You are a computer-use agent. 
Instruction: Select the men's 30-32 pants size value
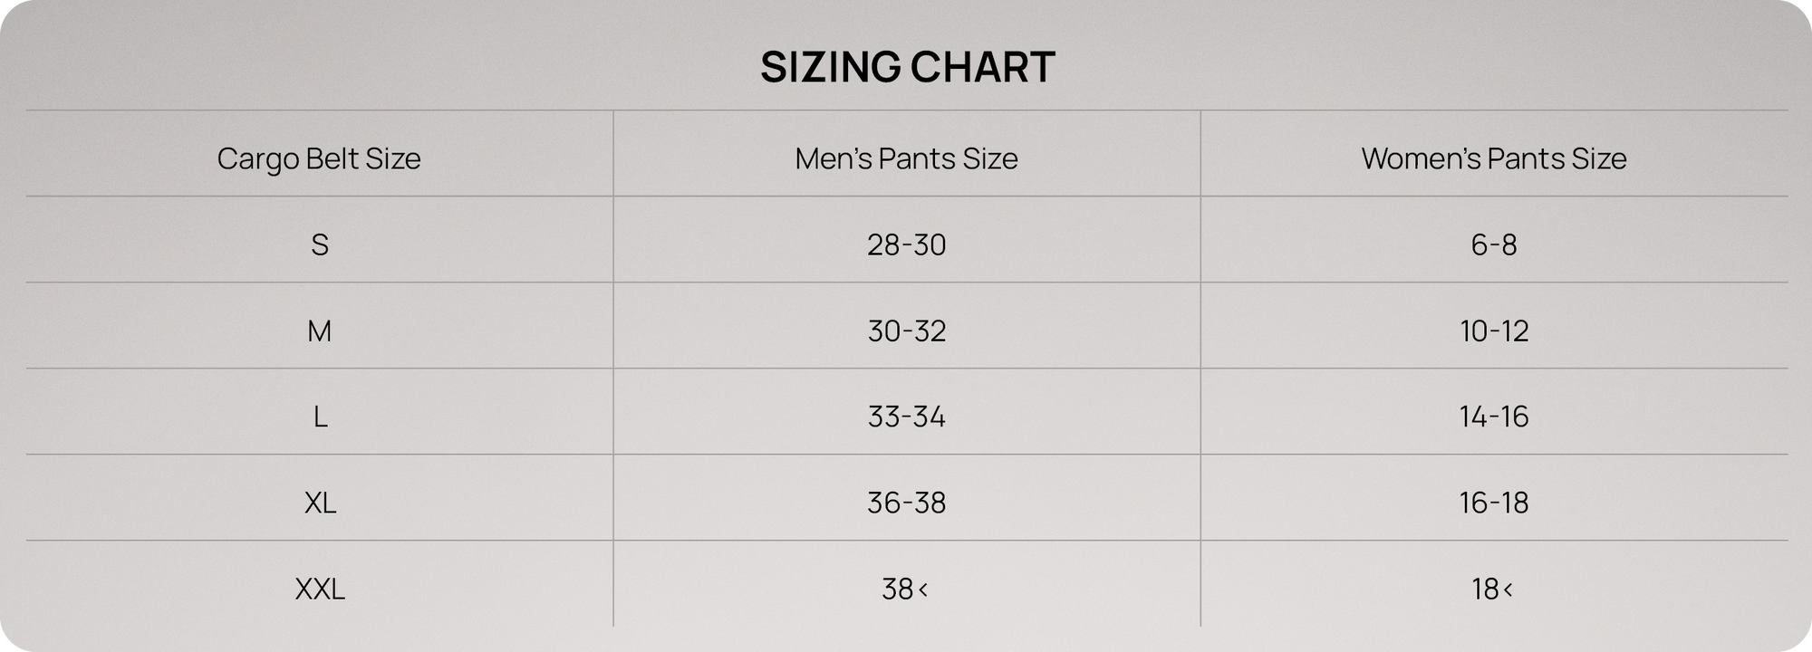click(906, 331)
